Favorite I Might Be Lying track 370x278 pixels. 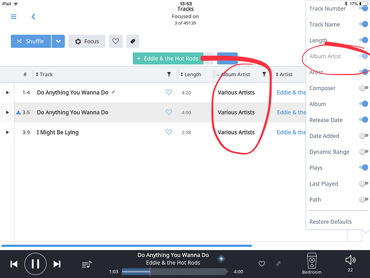[169, 132]
